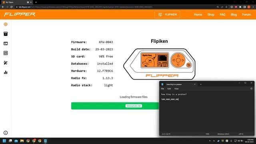Bookmark page with star icon
This screenshot has width=256, height=144.
point(226,7)
